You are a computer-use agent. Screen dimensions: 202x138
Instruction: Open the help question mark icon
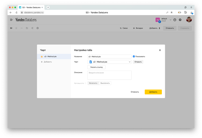pyautogui.click(x=175, y=20)
